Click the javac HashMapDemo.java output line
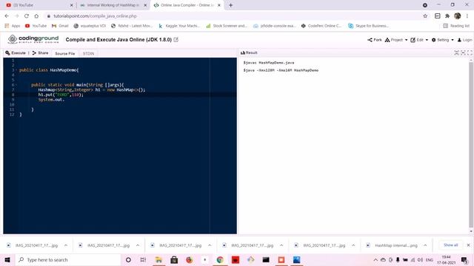Screen dimensions: 474x266 coord(269,63)
